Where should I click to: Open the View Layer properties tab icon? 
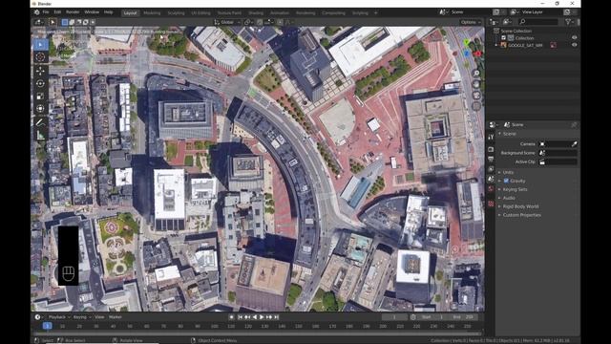[491, 169]
